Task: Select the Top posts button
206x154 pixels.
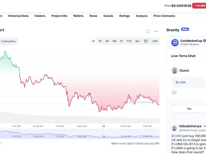Action: (x=189, y=109)
